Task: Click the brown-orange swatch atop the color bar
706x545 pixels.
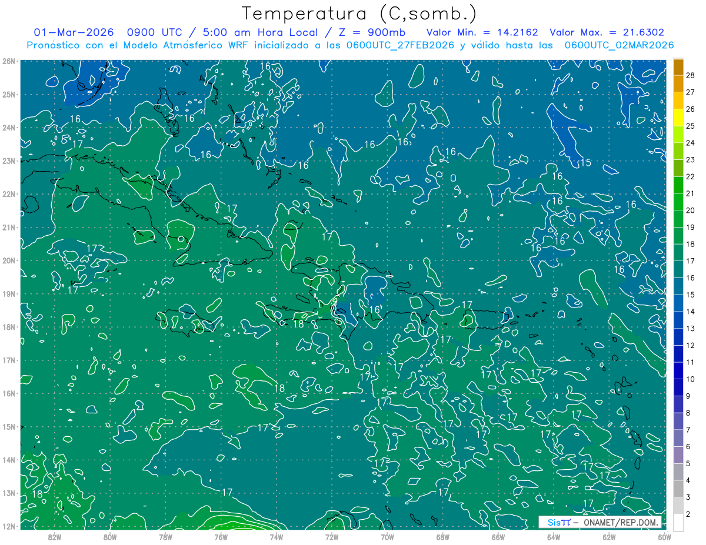Action: tap(678, 67)
